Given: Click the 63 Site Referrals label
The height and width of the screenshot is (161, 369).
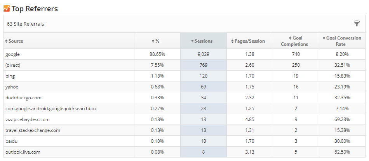Looking at the screenshot, I should point(26,24).
